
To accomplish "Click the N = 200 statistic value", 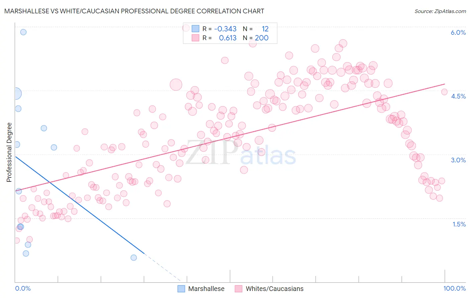I will pyautogui.click(x=256, y=38).
